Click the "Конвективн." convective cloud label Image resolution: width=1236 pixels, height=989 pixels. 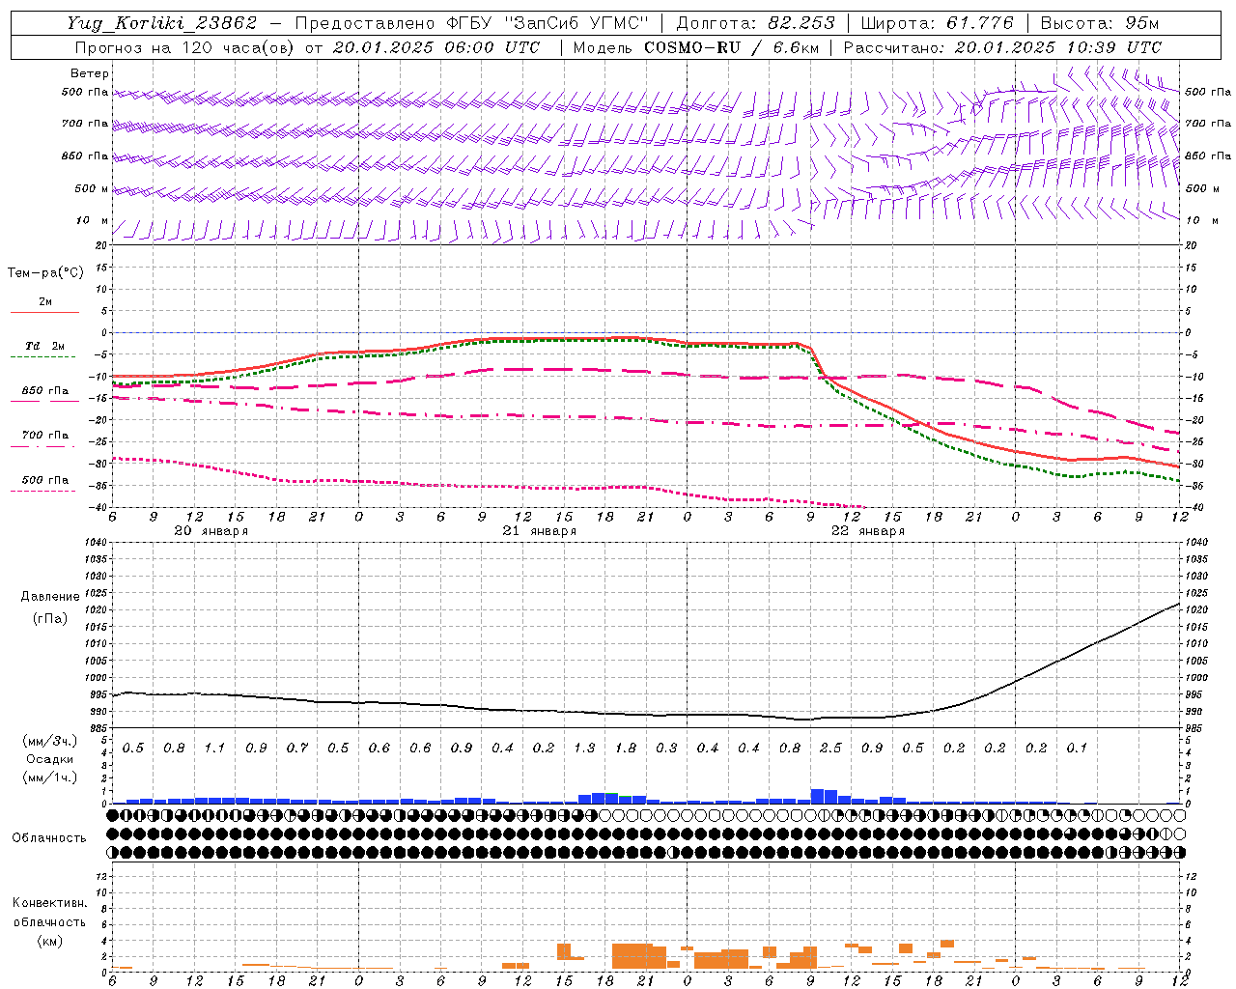point(49,903)
